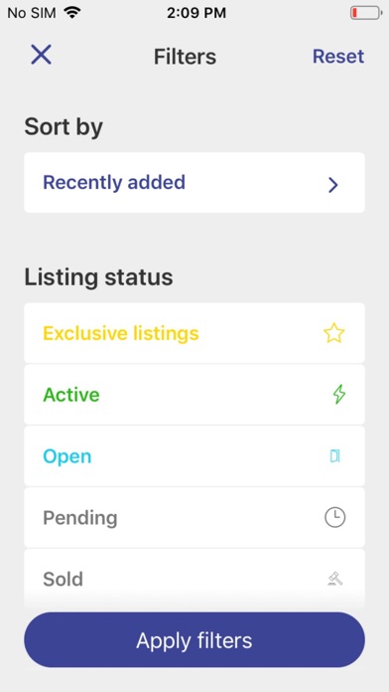Select the Sort by heading
The image size is (389, 692).
[64, 127]
